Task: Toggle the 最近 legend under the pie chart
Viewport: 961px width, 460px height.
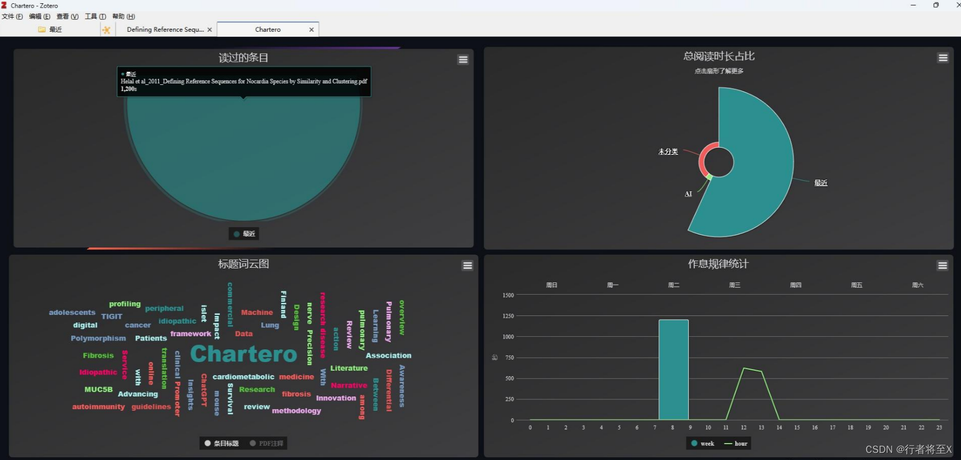Action: [244, 234]
